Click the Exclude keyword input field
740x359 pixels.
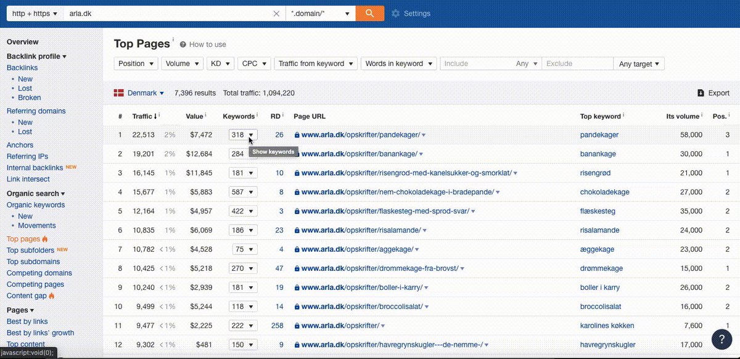[x=577, y=64]
